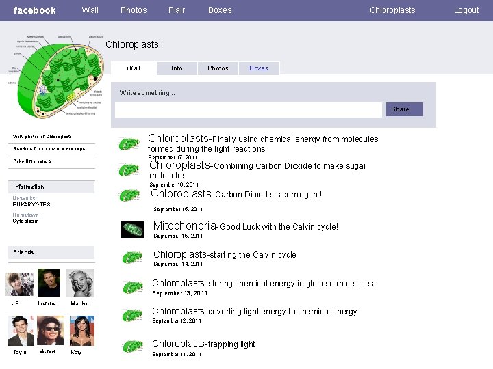Click Poke Chloroplasts link
Image resolution: width=493 pixels, height=369 pixels.
tap(32, 161)
